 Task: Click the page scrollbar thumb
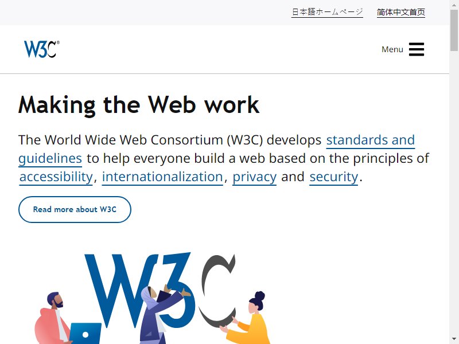tap(454, 29)
